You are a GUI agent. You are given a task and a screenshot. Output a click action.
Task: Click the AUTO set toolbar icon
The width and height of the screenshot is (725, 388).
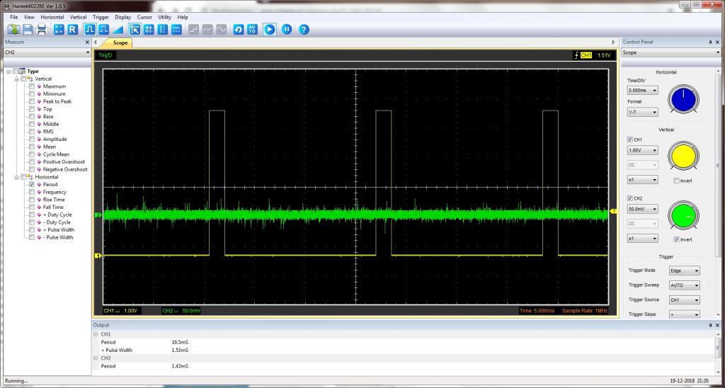coord(252,29)
